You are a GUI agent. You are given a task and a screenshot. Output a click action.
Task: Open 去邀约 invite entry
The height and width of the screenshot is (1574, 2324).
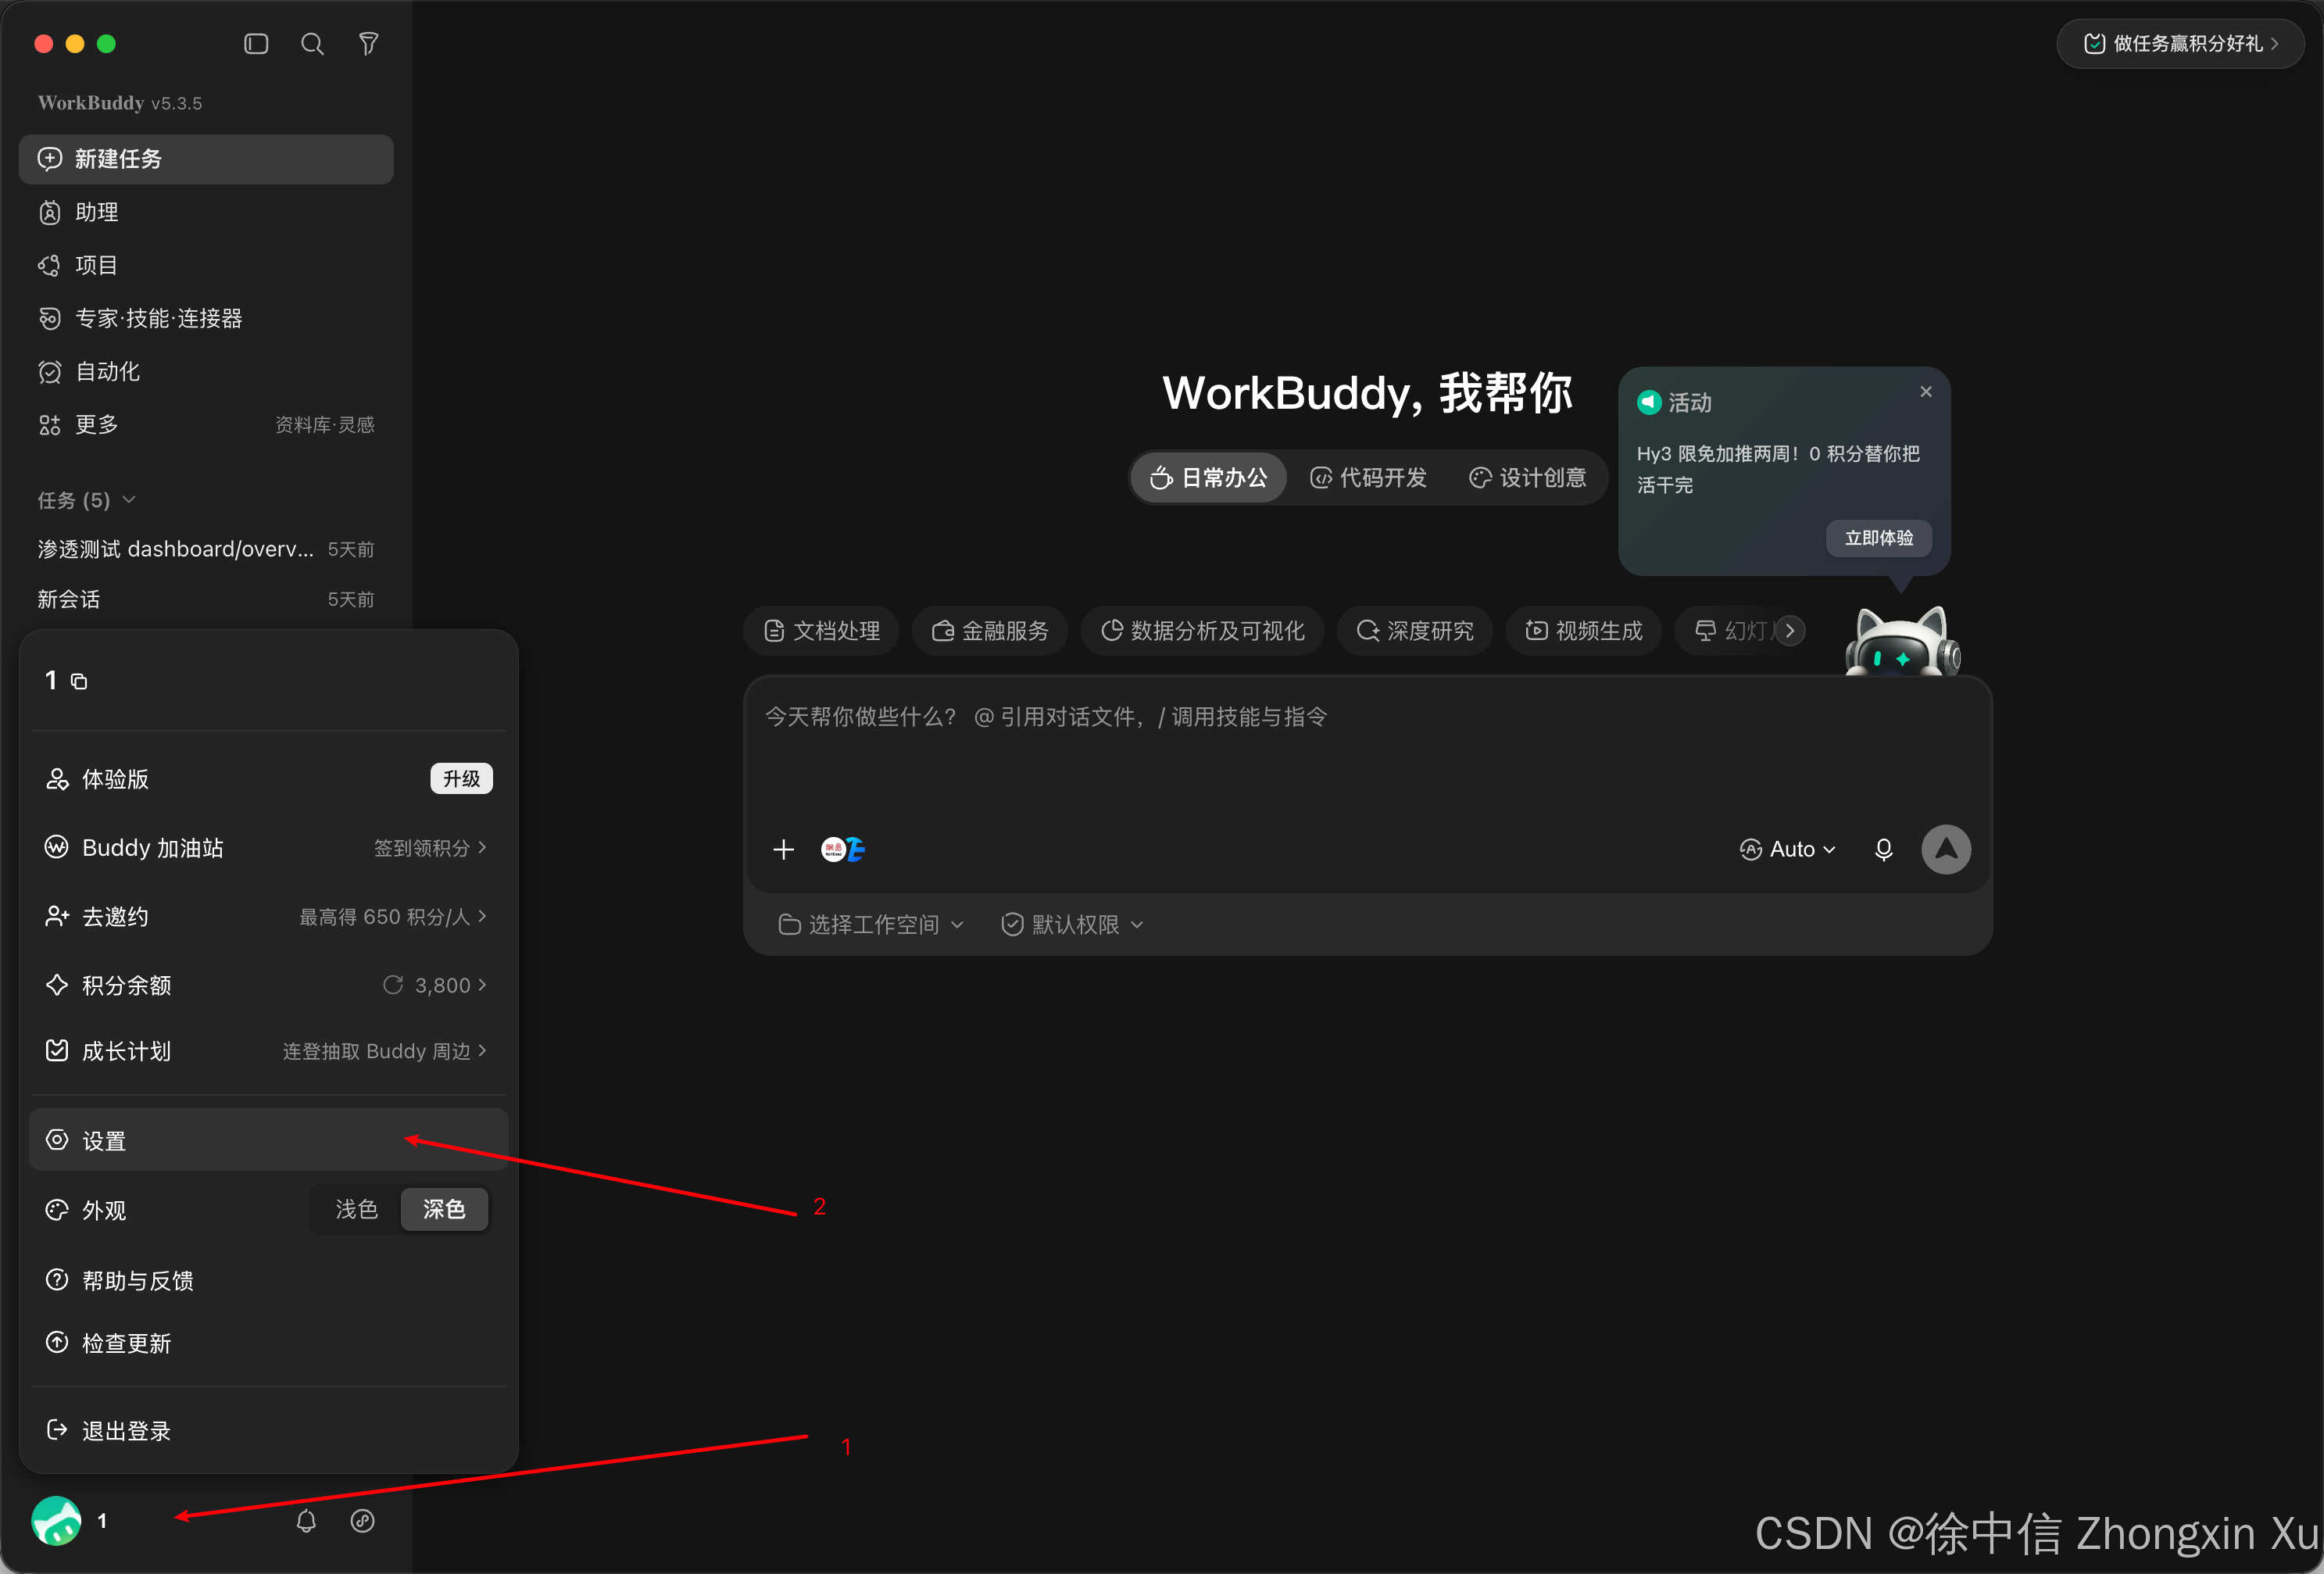268,917
